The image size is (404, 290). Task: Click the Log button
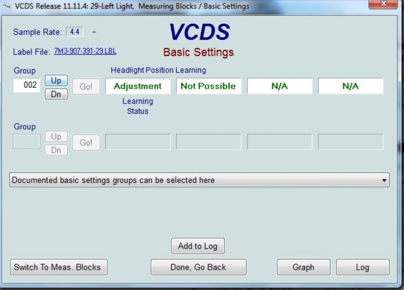tap(363, 267)
